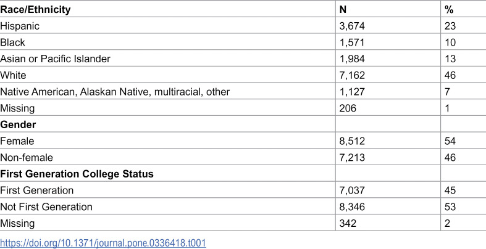
Task: Open the doi.org journal.pone.0336418.t001 link
Action: click(x=103, y=243)
